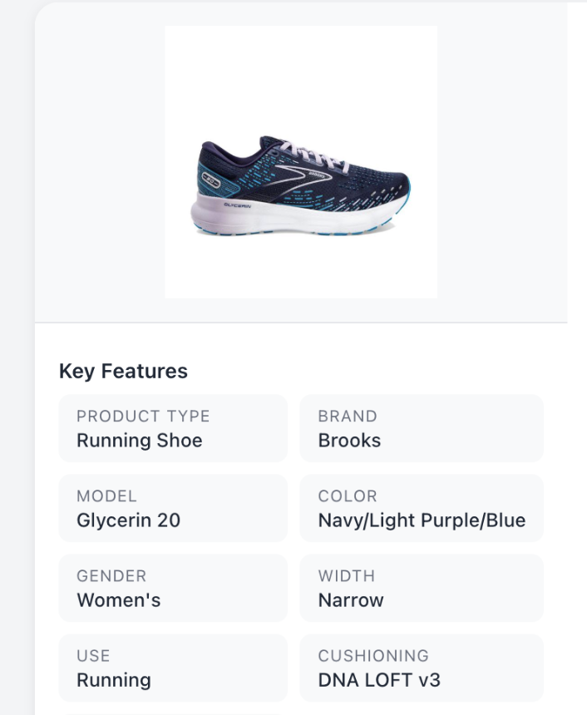Select the COLOR label
The image size is (587, 715).
pyautogui.click(x=348, y=496)
